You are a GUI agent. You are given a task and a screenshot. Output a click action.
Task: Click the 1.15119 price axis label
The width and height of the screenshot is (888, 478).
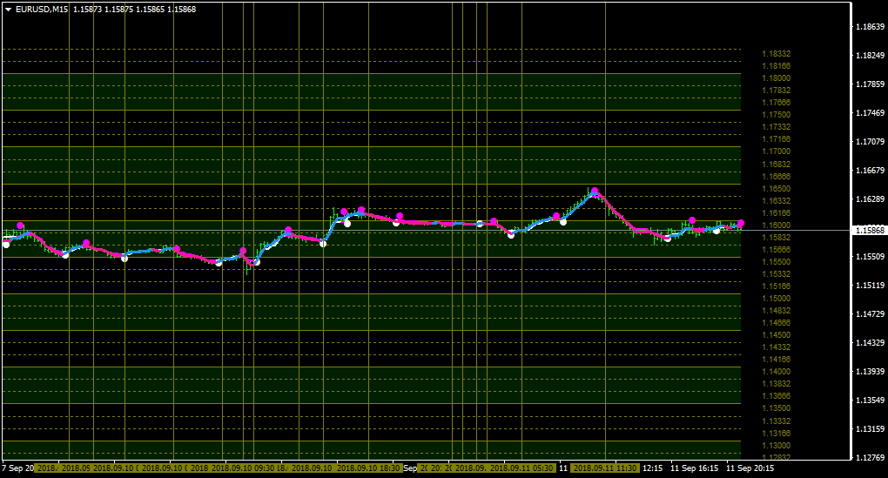[870, 286]
